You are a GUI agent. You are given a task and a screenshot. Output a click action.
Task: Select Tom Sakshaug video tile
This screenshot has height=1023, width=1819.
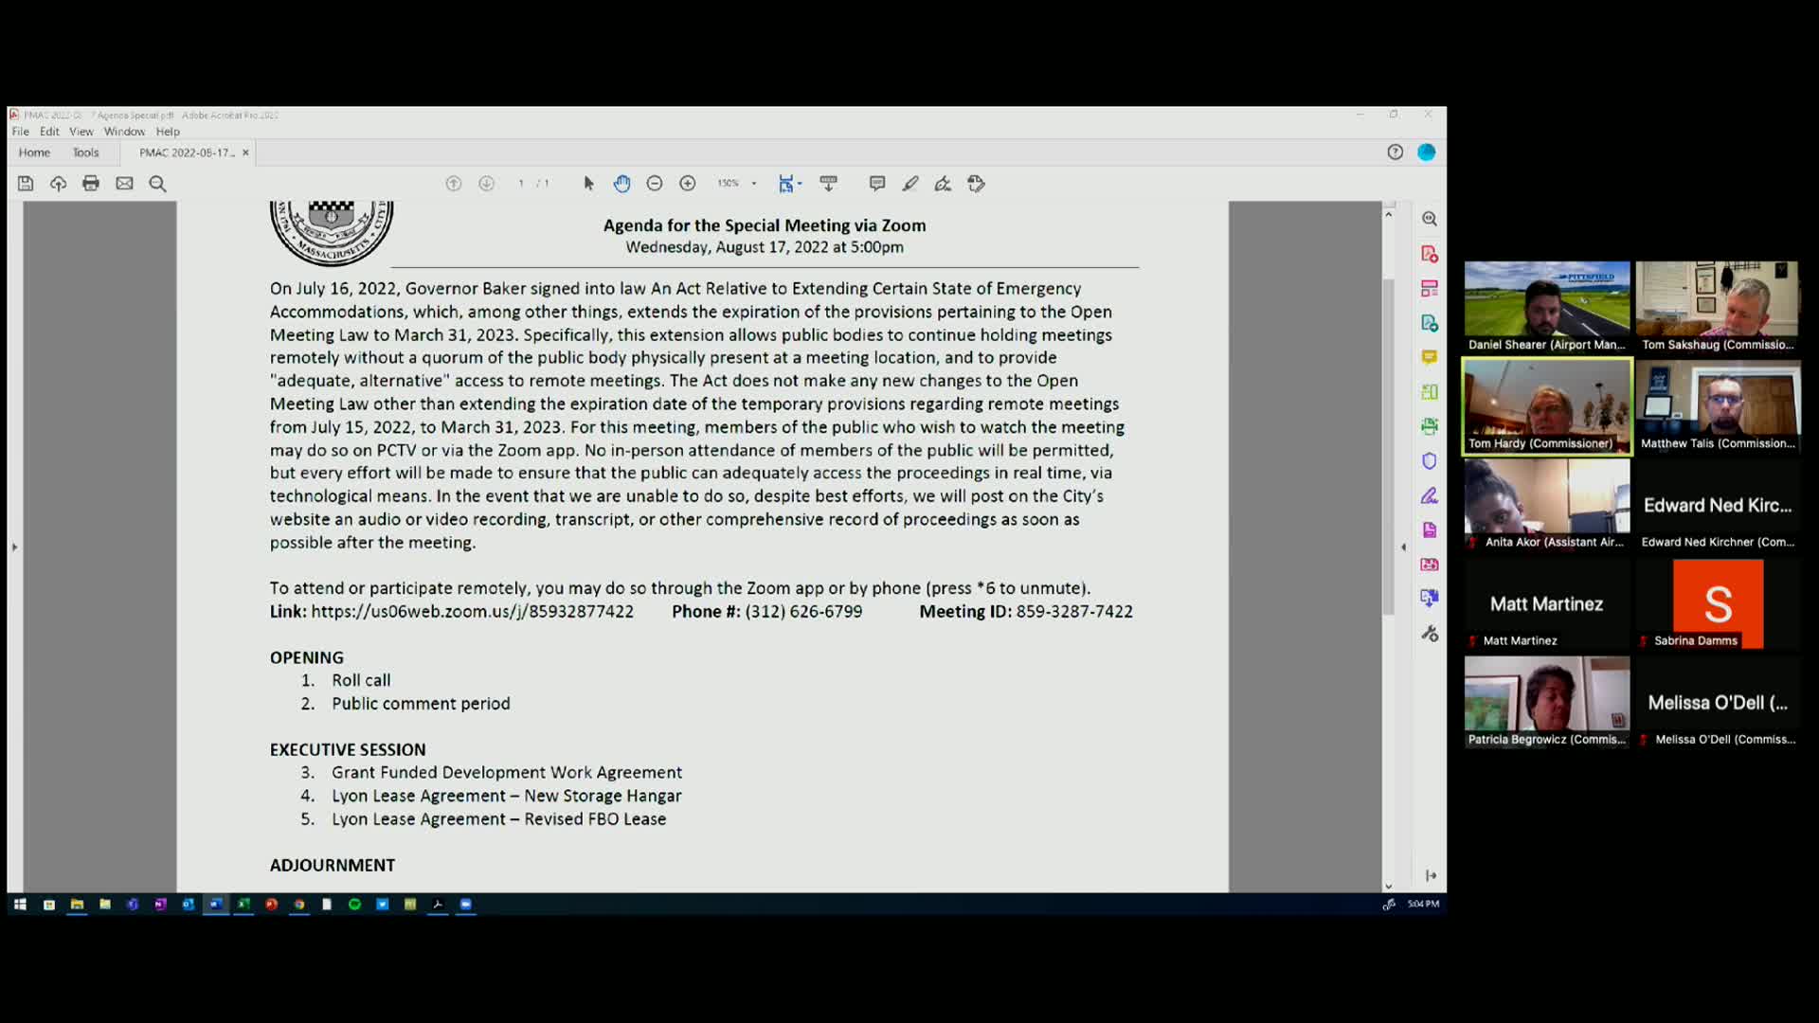(1718, 307)
